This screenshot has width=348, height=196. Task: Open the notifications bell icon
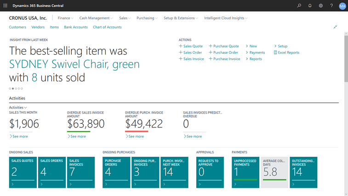(x=310, y=6)
